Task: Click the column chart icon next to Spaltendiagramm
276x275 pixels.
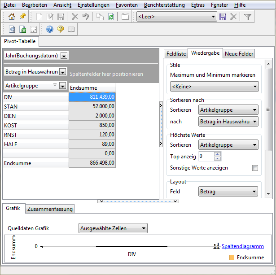Action: [x=216, y=246]
